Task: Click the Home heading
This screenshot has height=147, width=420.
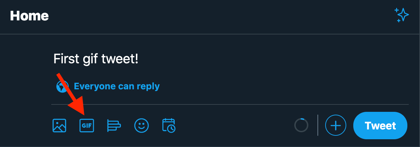Action: pos(29,16)
